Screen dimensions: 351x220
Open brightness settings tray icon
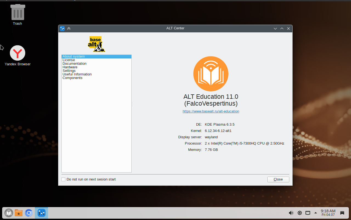(x=300, y=213)
